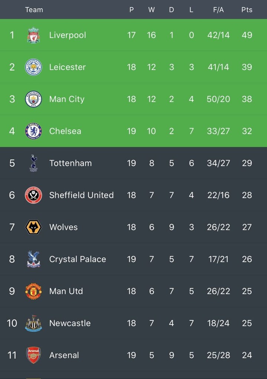
Task: Select the Newcastle club crest
Action: click(x=33, y=323)
